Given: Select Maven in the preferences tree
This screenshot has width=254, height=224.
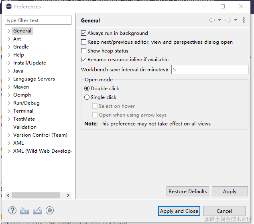Looking at the screenshot, I should (21, 87).
